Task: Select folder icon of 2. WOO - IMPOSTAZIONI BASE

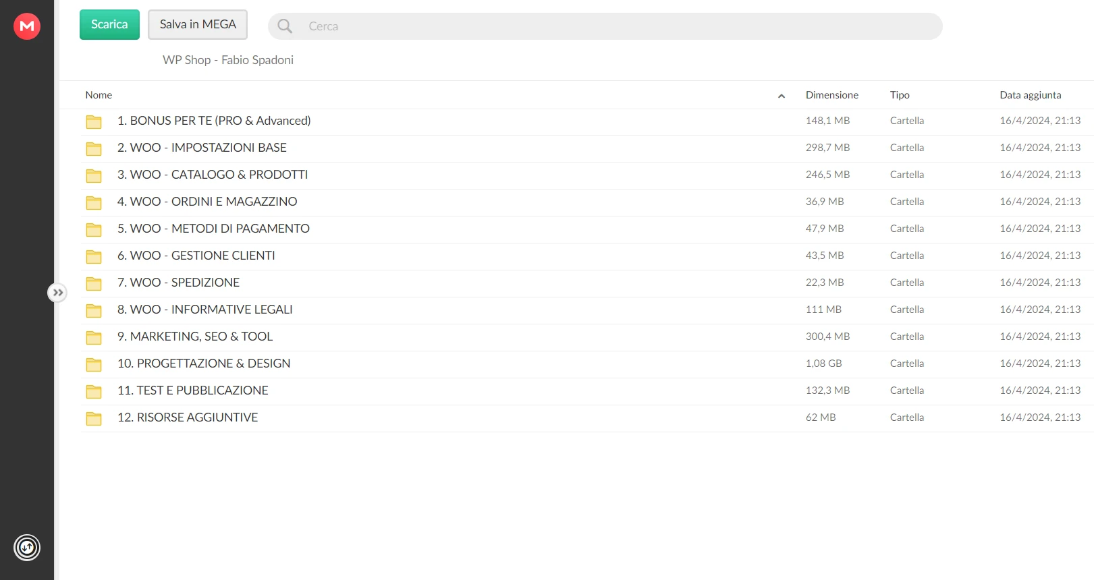Action: pyautogui.click(x=94, y=148)
